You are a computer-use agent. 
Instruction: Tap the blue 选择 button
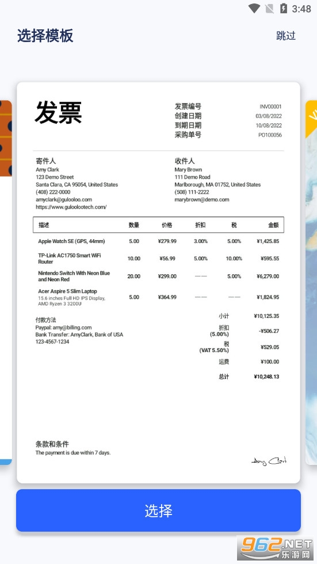coord(158,510)
